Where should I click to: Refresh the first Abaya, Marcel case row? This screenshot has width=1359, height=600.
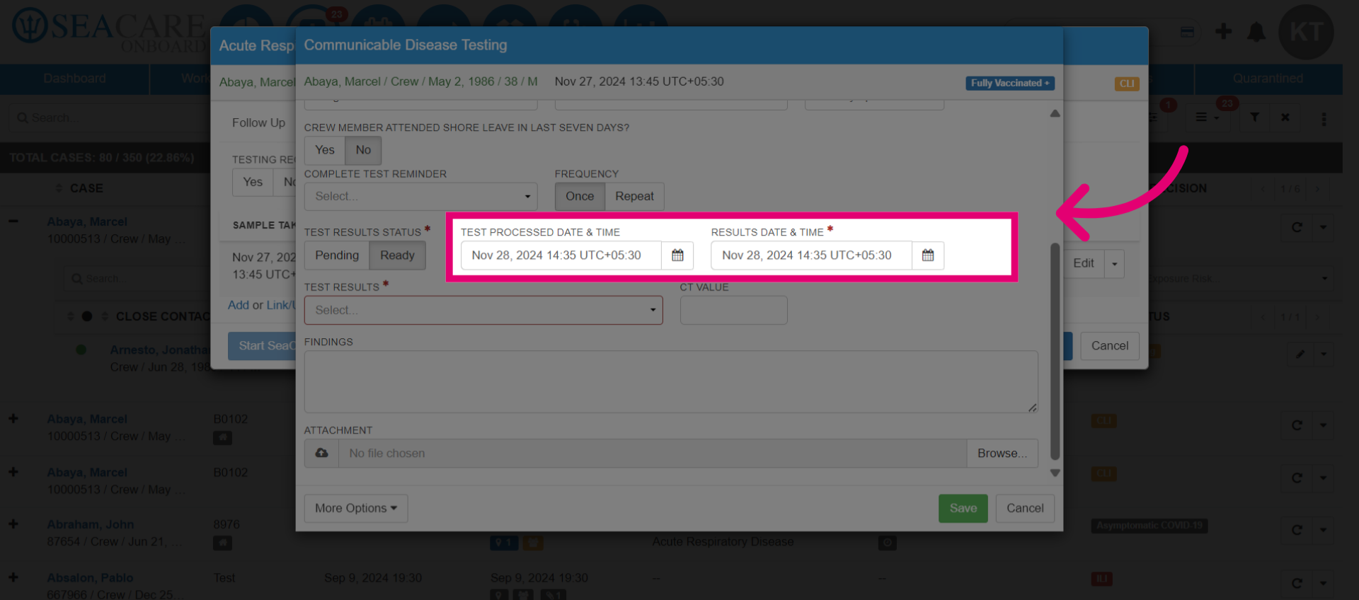click(x=1297, y=227)
